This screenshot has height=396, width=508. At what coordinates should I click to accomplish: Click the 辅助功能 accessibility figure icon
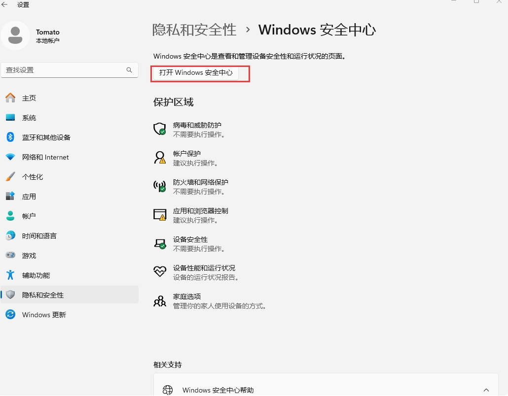click(x=10, y=275)
